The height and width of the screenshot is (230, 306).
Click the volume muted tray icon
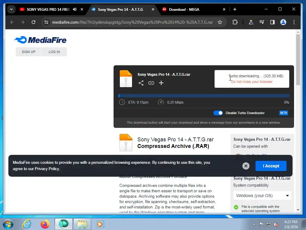tap(276, 225)
